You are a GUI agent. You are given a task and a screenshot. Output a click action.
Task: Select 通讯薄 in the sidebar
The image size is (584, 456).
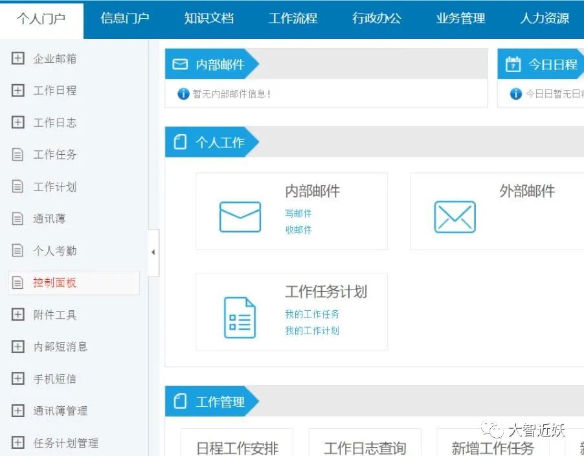tap(50, 219)
